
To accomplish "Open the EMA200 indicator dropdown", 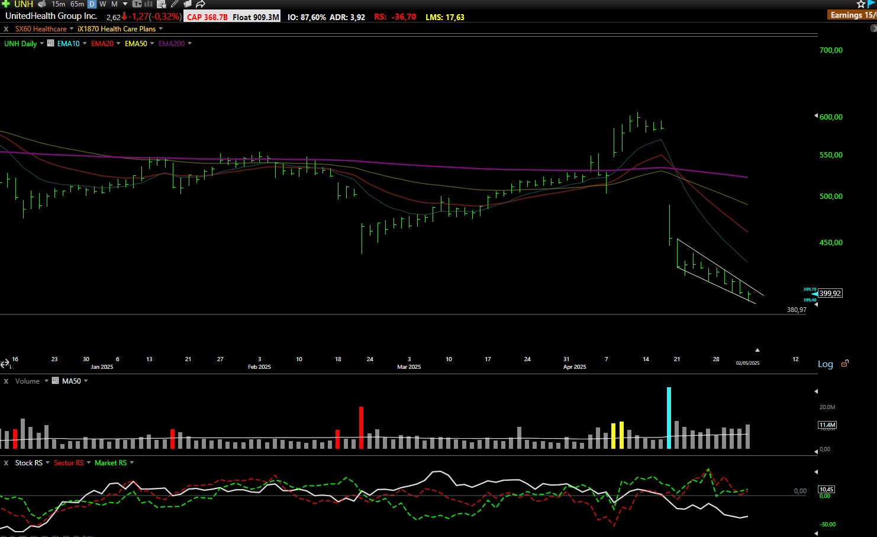I will pos(189,43).
